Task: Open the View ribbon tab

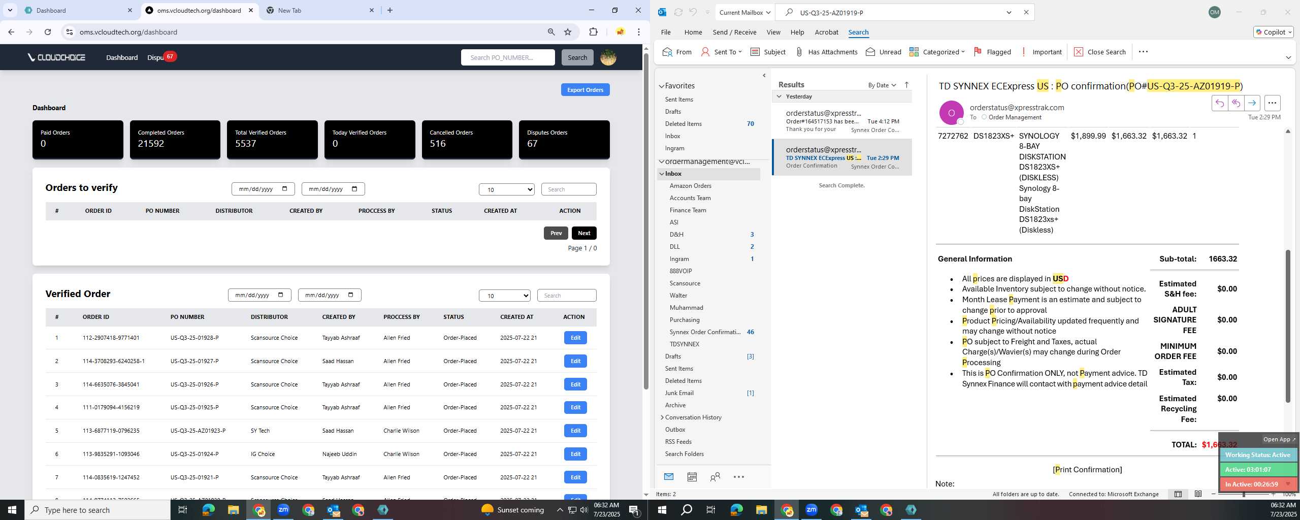Action: click(x=773, y=32)
